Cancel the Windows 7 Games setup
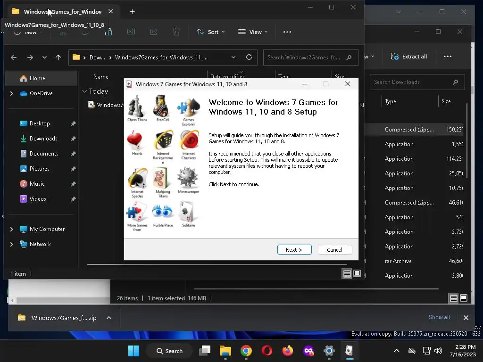The width and height of the screenshot is (483, 362). click(x=334, y=250)
